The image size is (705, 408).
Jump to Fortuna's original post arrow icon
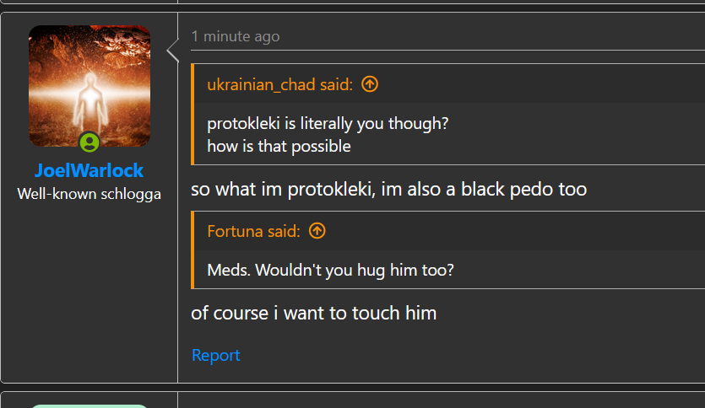(317, 231)
